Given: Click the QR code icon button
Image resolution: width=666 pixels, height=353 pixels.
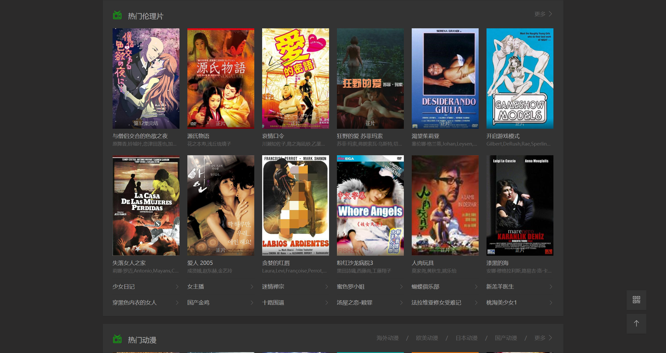Looking at the screenshot, I should [636, 300].
